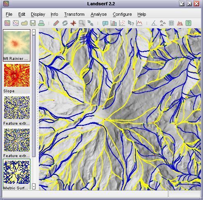Save using the floppy disk icon
This screenshot has height=200, width=203.
click(33, 23)
